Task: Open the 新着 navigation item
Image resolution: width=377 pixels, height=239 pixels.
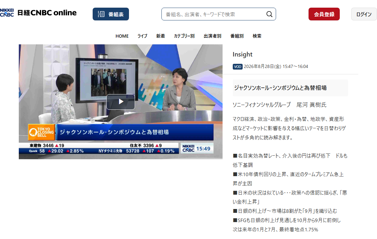Action: tap(160, 36)
